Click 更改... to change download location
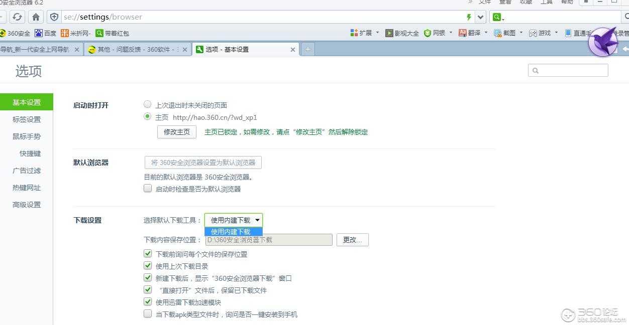The image size is (629, 325). (x=353, y=240)
